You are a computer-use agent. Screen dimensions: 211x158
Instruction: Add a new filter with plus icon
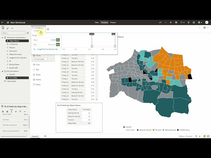pos(48,29)
